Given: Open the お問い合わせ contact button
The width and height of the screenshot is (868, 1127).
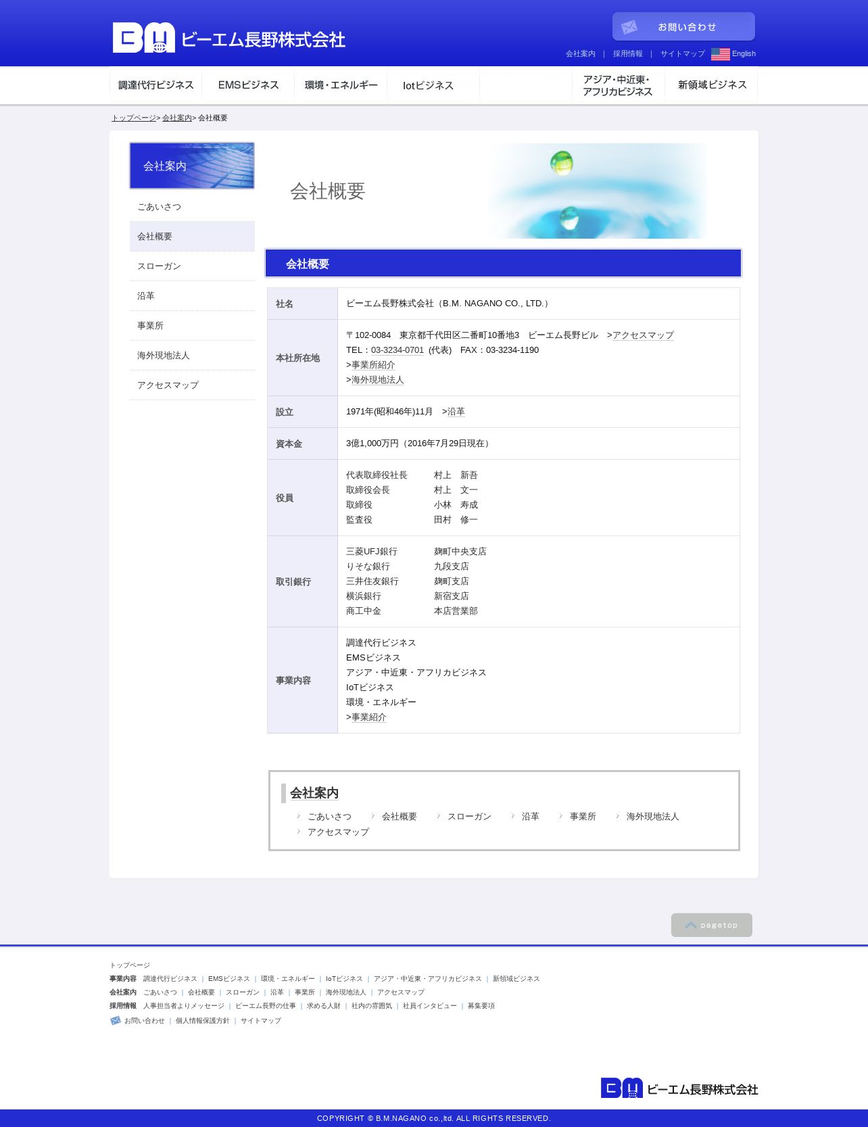Looking at the screenshot, I should pos(683,26).
